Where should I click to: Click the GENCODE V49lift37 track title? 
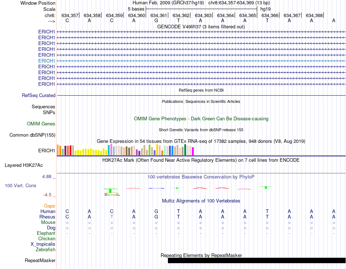click(x=201, y=27)
